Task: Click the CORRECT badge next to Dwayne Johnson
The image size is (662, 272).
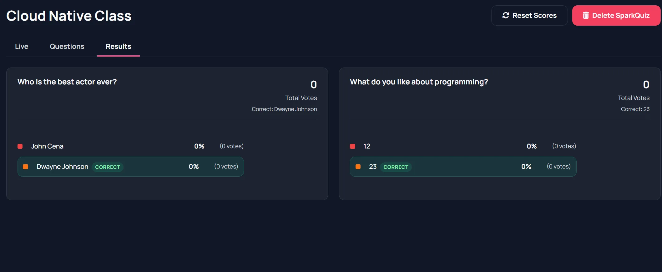Action: tap(108, 167)
